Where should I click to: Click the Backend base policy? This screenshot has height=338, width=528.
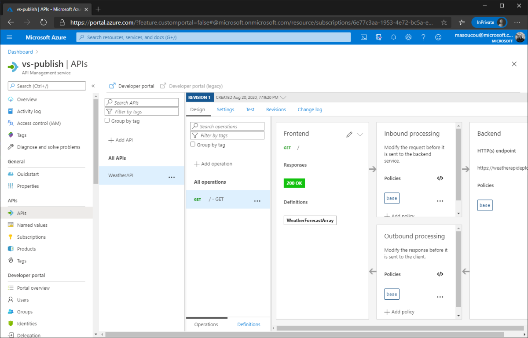(x=485, y=205)
